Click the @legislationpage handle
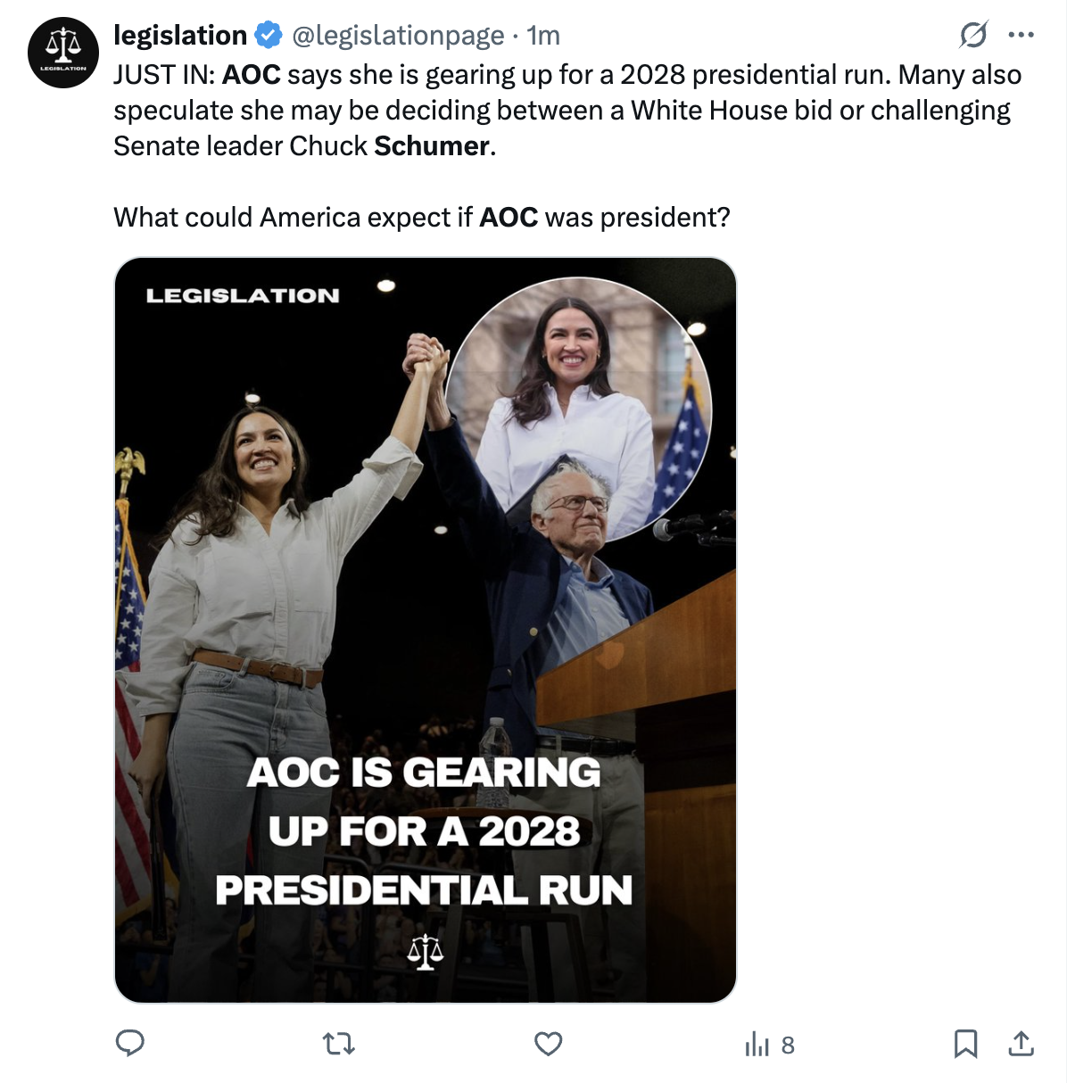 tap(398, 35)
